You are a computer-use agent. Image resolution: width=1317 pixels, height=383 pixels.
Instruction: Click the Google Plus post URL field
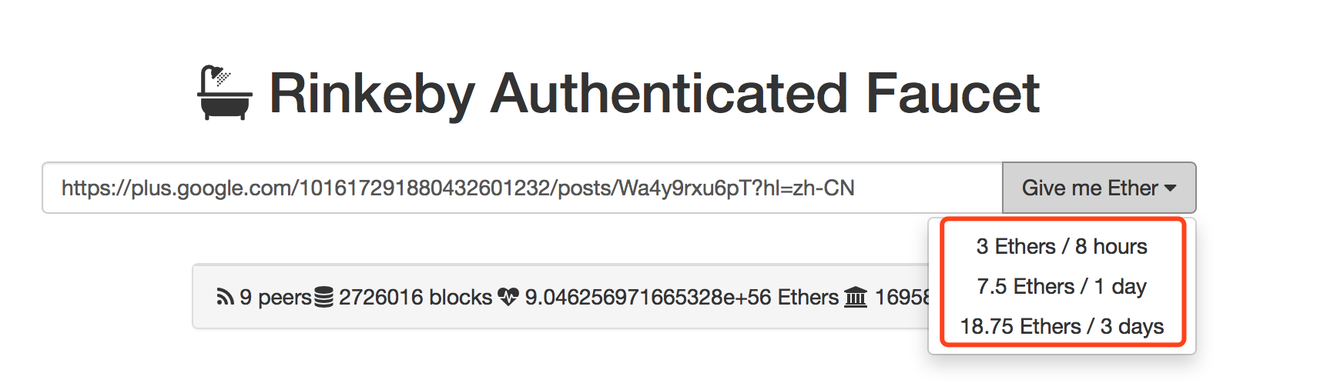pos(522,188)
